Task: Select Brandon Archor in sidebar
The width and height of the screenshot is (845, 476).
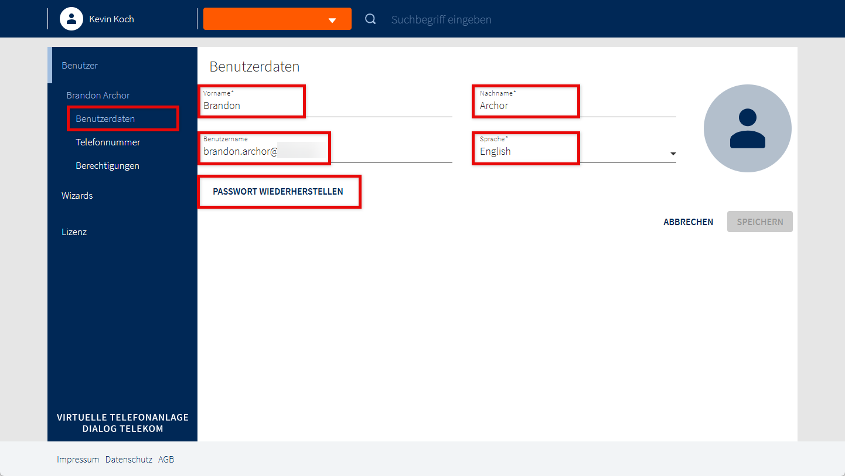Action: [98, 95]
